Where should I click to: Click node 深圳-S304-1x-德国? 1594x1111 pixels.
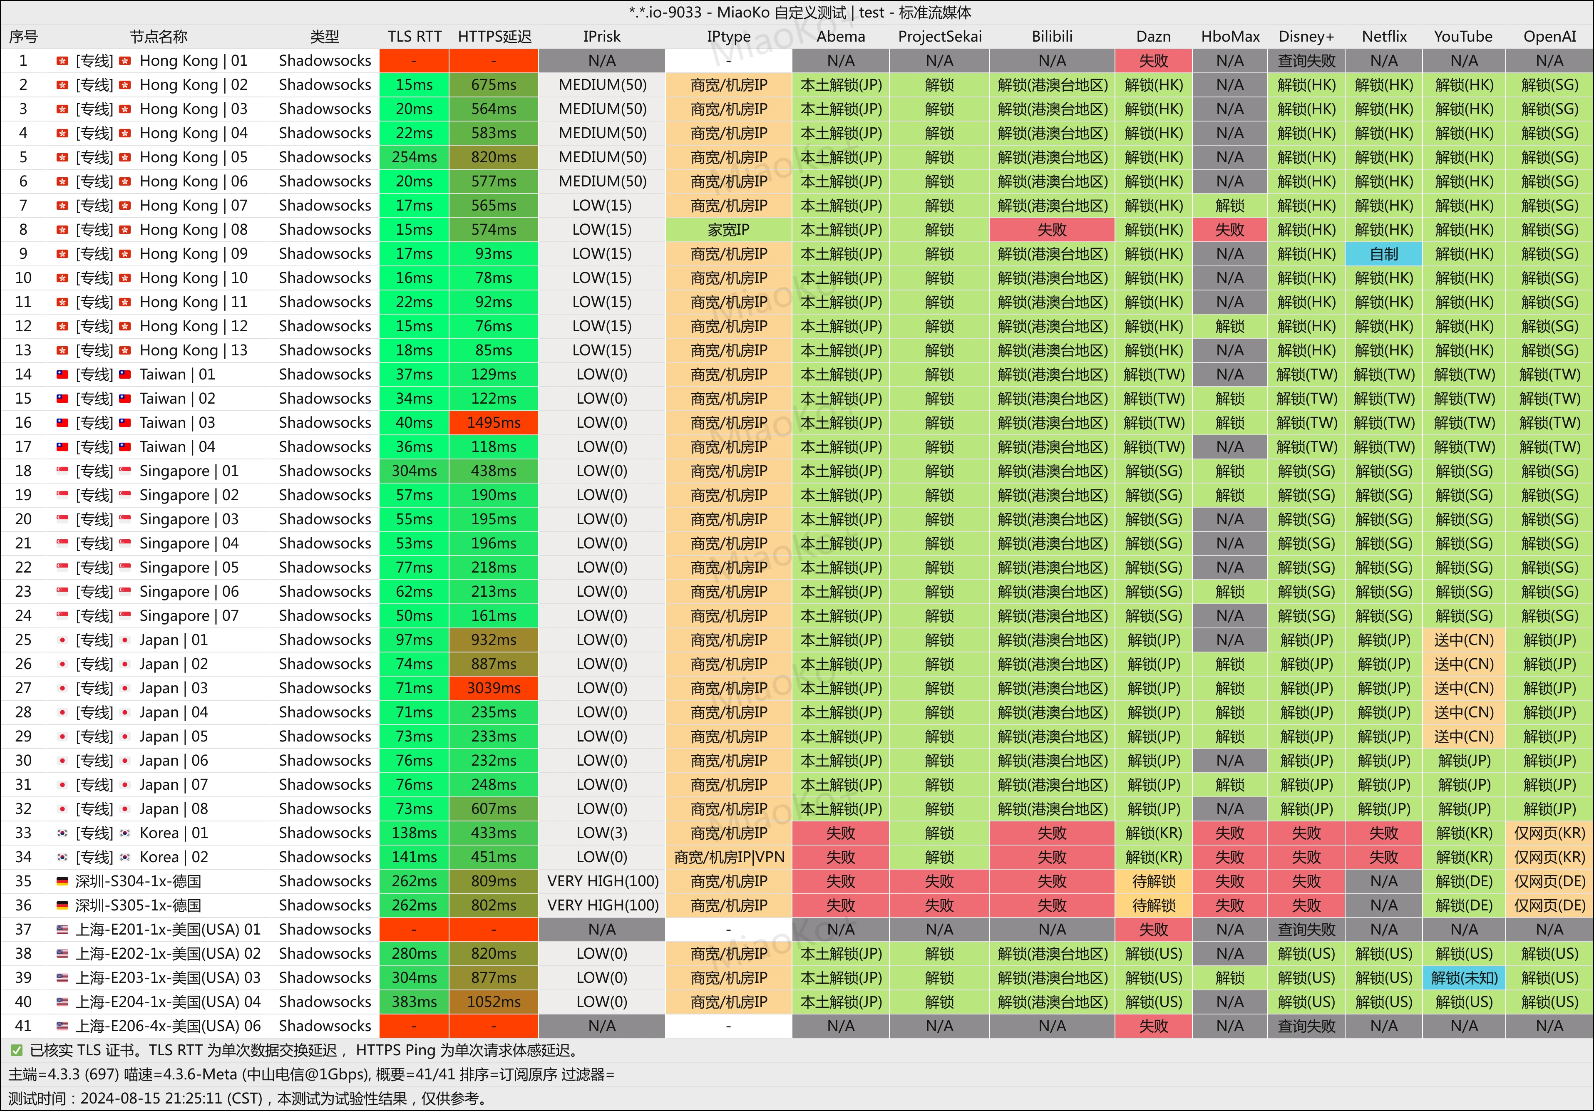pyautogui.click(x=138, y=881)
